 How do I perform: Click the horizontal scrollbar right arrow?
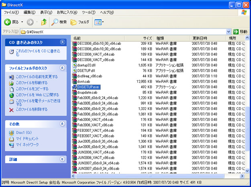coord(242,176)
